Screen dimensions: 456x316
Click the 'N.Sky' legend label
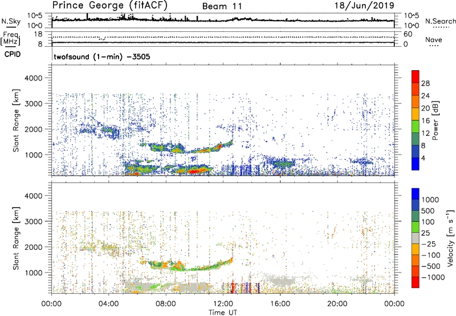(11, 21)
